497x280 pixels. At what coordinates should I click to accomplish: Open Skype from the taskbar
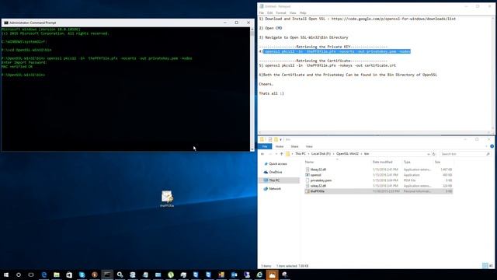coord(82,275)
